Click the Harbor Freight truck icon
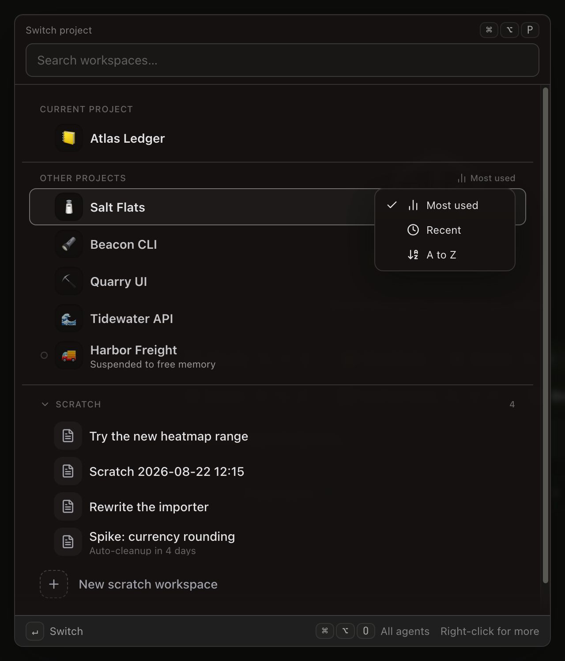The image size is (565, 661). pos(69,355)
